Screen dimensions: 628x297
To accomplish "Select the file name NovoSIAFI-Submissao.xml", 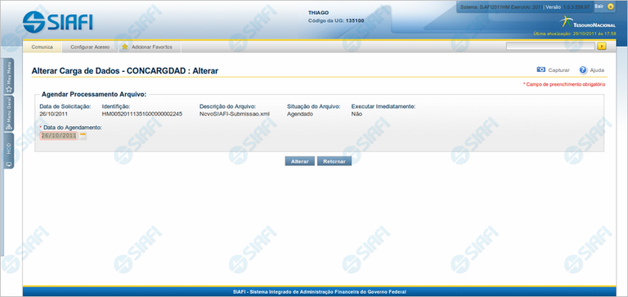I will tap(235, 115).
